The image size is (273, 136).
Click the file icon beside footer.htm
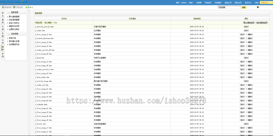click(x=36, y=124)
